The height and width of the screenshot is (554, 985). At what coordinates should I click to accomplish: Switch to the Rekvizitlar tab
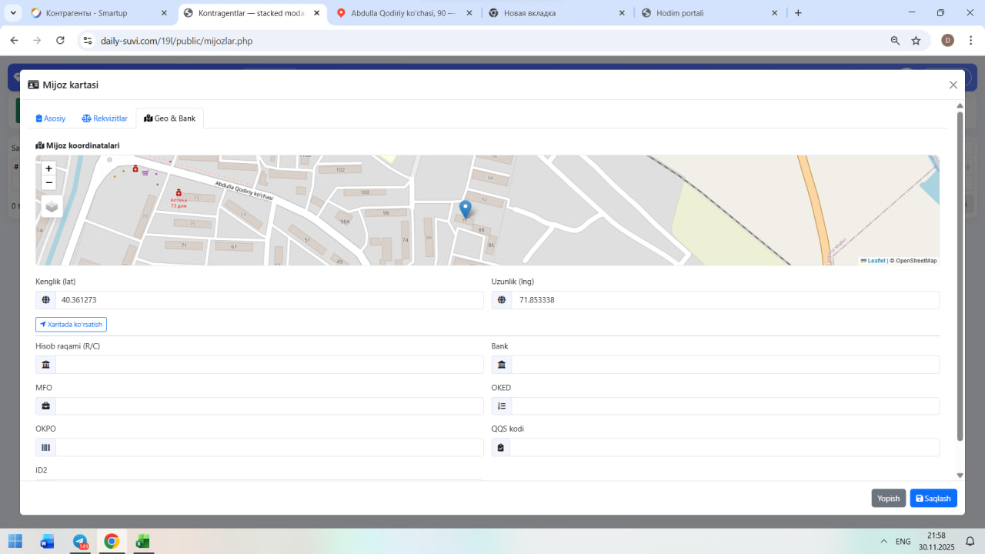coord(105,118)
